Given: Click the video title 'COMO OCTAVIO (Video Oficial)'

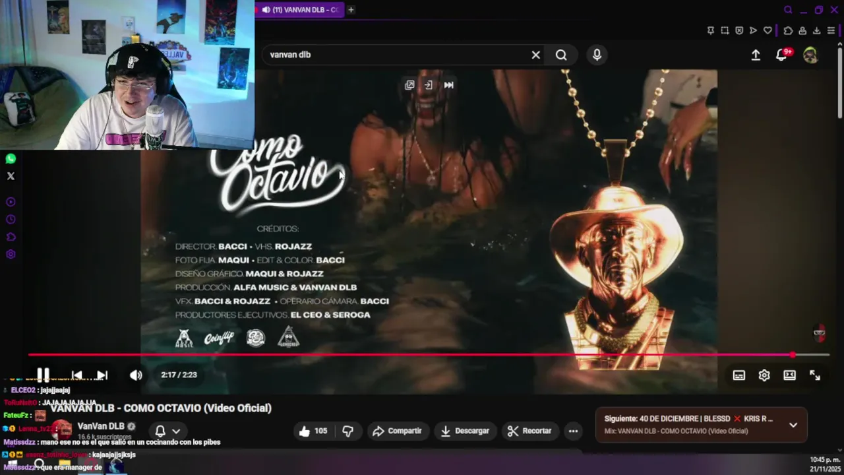Looking at the screenshot, I should tap(161, 408).
